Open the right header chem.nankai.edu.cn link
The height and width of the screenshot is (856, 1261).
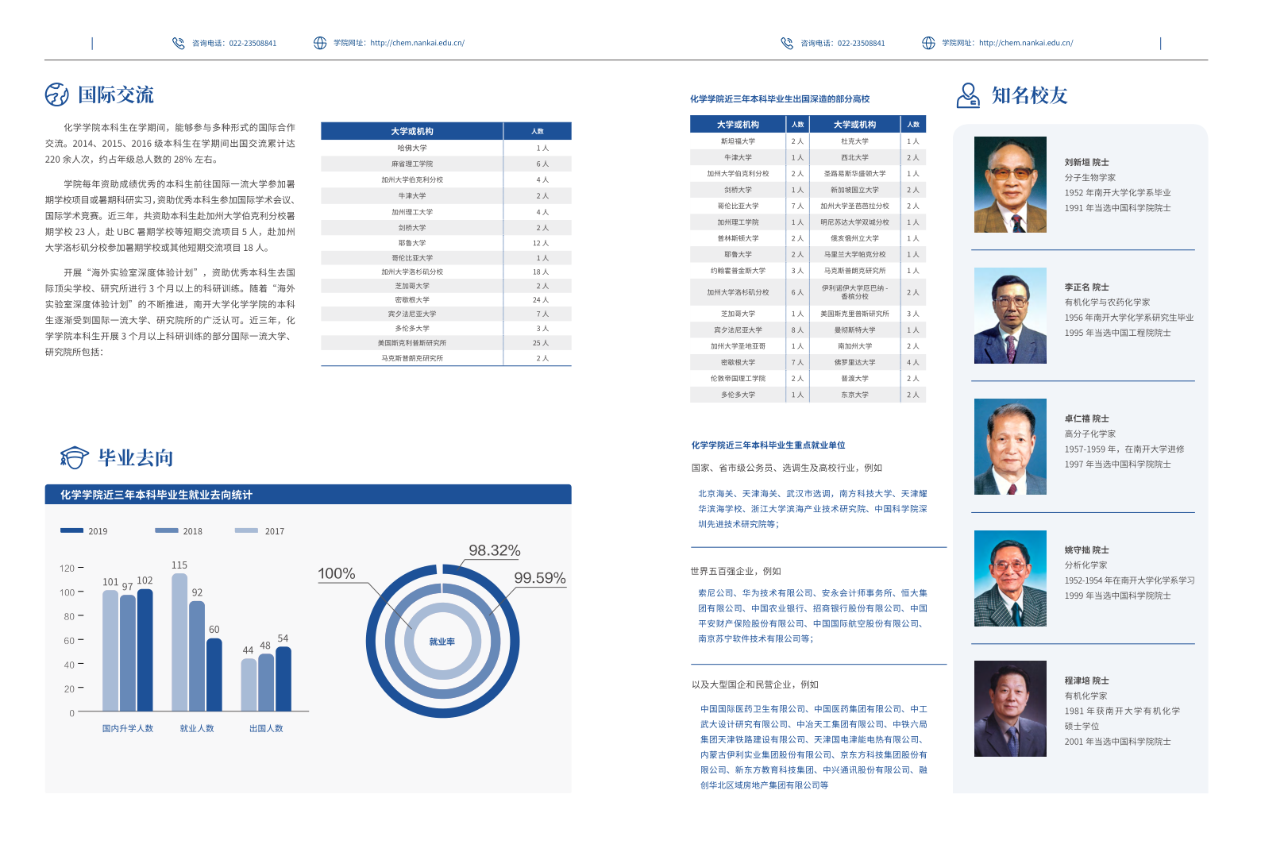pos(1026,43)
